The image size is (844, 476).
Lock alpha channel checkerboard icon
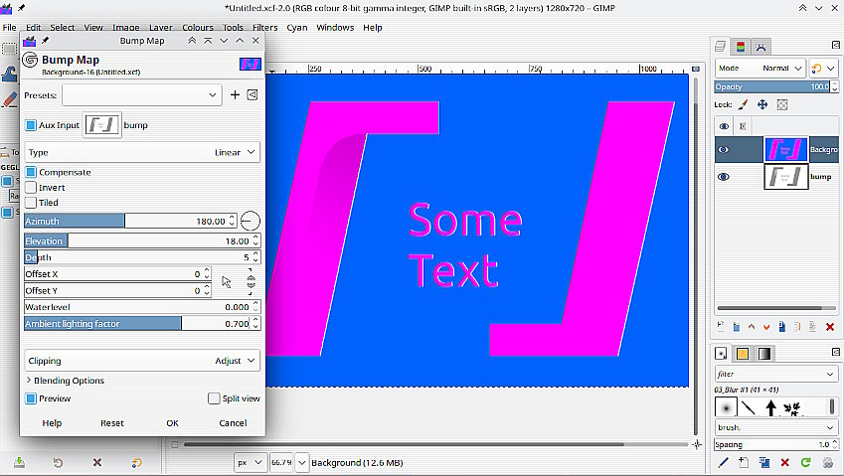coord(782,105)
